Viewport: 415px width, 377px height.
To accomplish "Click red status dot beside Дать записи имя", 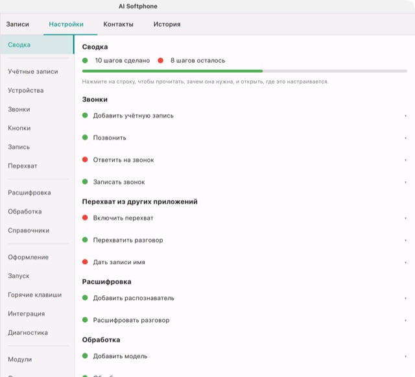I will coord(85,261).
